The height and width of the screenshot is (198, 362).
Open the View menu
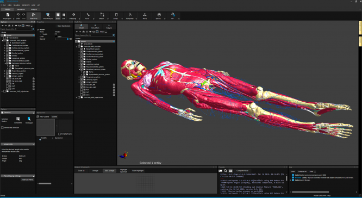click(x=9, y=5)
